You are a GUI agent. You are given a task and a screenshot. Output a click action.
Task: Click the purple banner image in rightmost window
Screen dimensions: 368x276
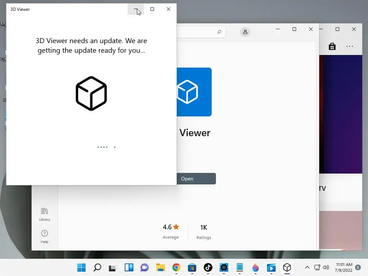pos(341,114)
